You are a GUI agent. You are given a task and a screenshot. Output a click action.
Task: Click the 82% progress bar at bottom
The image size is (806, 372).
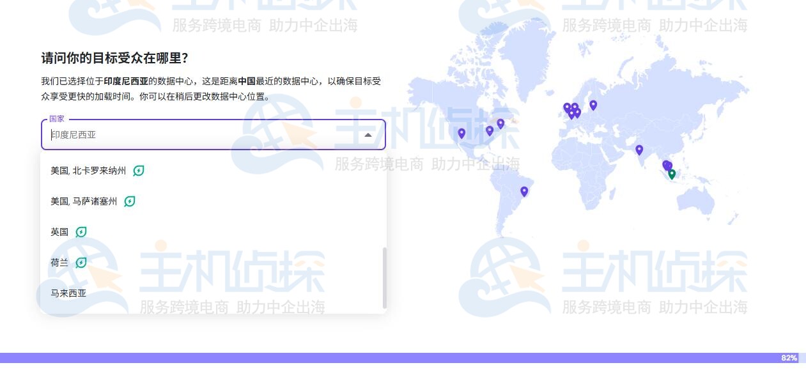[x=787, y=357]
